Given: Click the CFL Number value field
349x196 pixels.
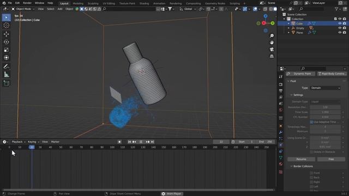Looking at the screenshot, I should coord(325,117).
